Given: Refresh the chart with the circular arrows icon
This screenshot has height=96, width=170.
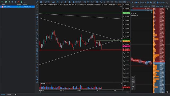Looking at the screenshot, I should pos(101,2).
